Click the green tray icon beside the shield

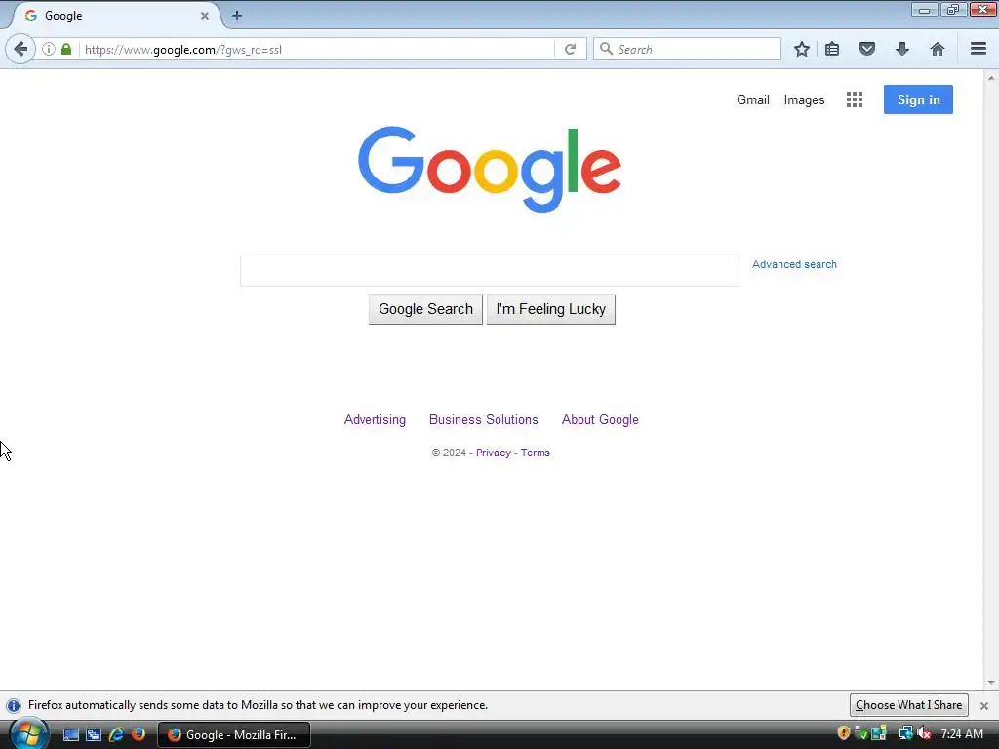tap(860, 733)
